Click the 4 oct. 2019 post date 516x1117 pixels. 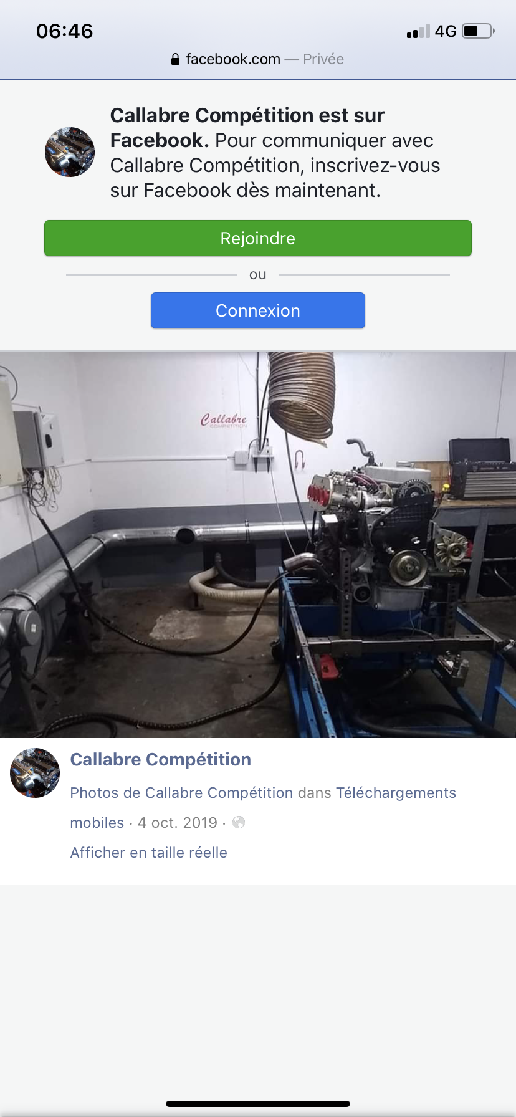178,823
